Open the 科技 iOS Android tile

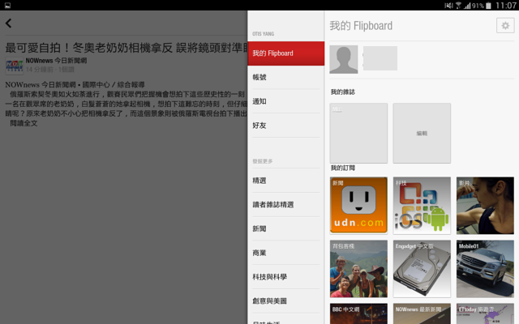coord(422,205)
